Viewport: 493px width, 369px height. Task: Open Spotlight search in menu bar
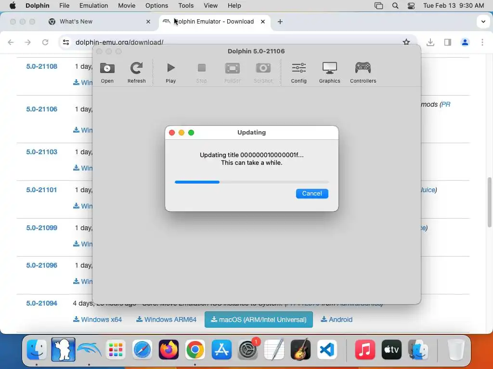tap(395, 6)
